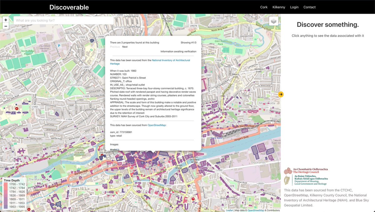The image size is (375, 212).
Task: Click 'ORIGINAL_T: office' line
Action: [121, 81]
